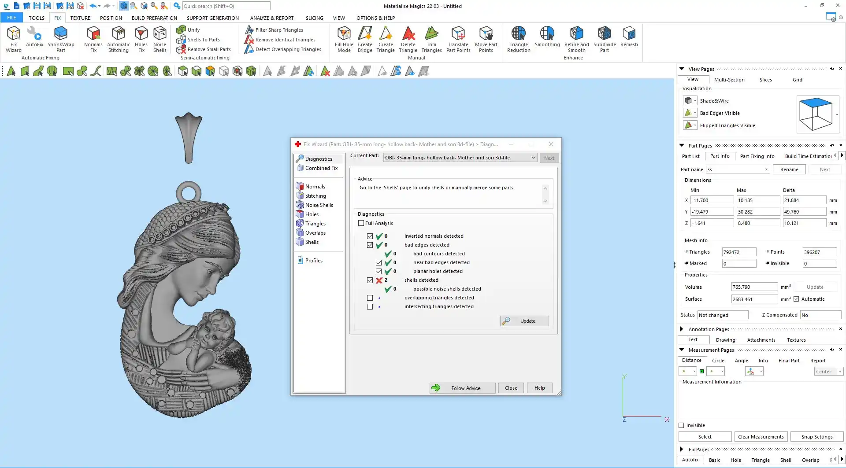
Task: Open the Support Generation ribbon tab
Action: click(212, 18)
